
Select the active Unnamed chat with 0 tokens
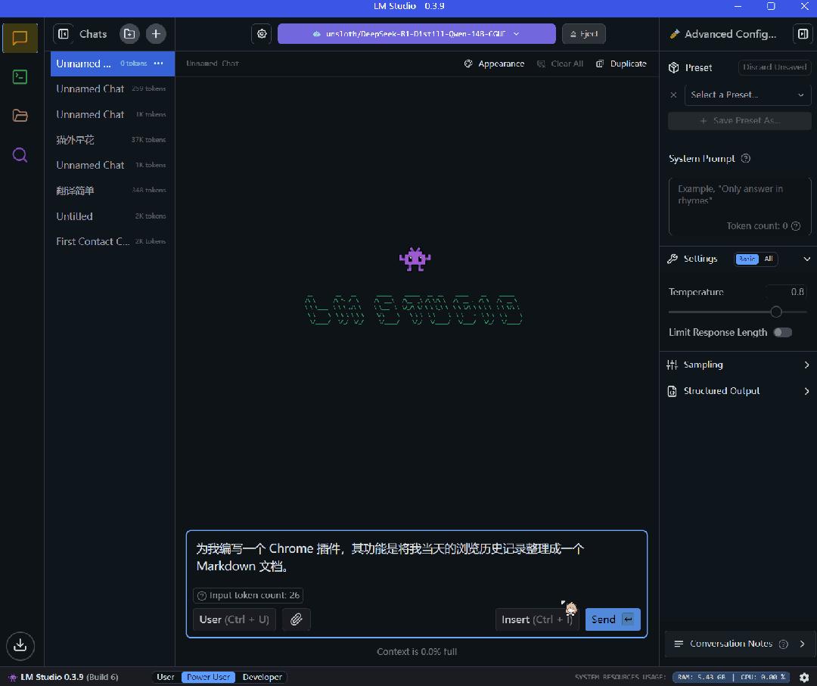tap(112, 64)
